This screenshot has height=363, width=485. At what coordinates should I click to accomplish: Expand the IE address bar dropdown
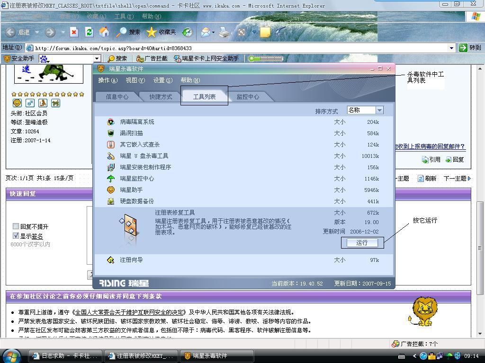451,48
